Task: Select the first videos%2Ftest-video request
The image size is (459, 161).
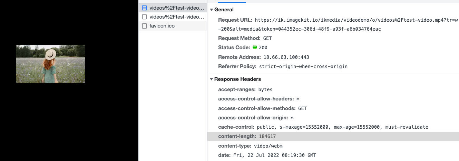Action: pos(173,8)
